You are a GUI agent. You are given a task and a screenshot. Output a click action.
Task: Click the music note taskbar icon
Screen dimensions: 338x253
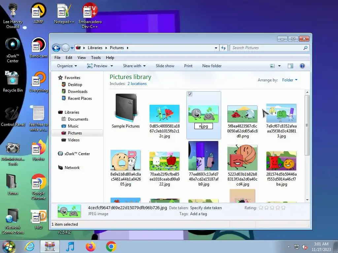[70, 246]
